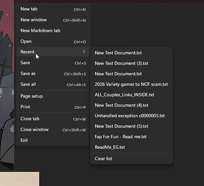The width and height of the screenshot is (204, 186).
Task: Select Save all menu entry
Action: tap(53, 84)
